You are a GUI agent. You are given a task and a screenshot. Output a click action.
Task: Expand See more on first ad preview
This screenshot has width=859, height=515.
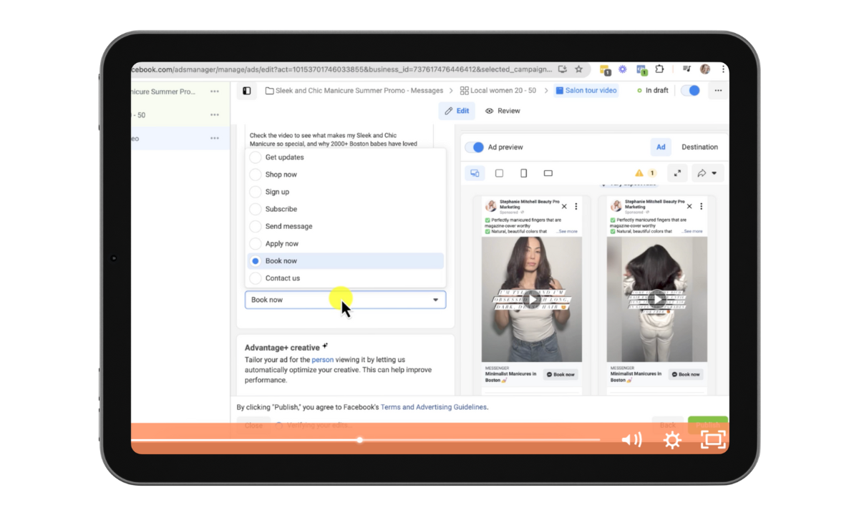point(568,232)
